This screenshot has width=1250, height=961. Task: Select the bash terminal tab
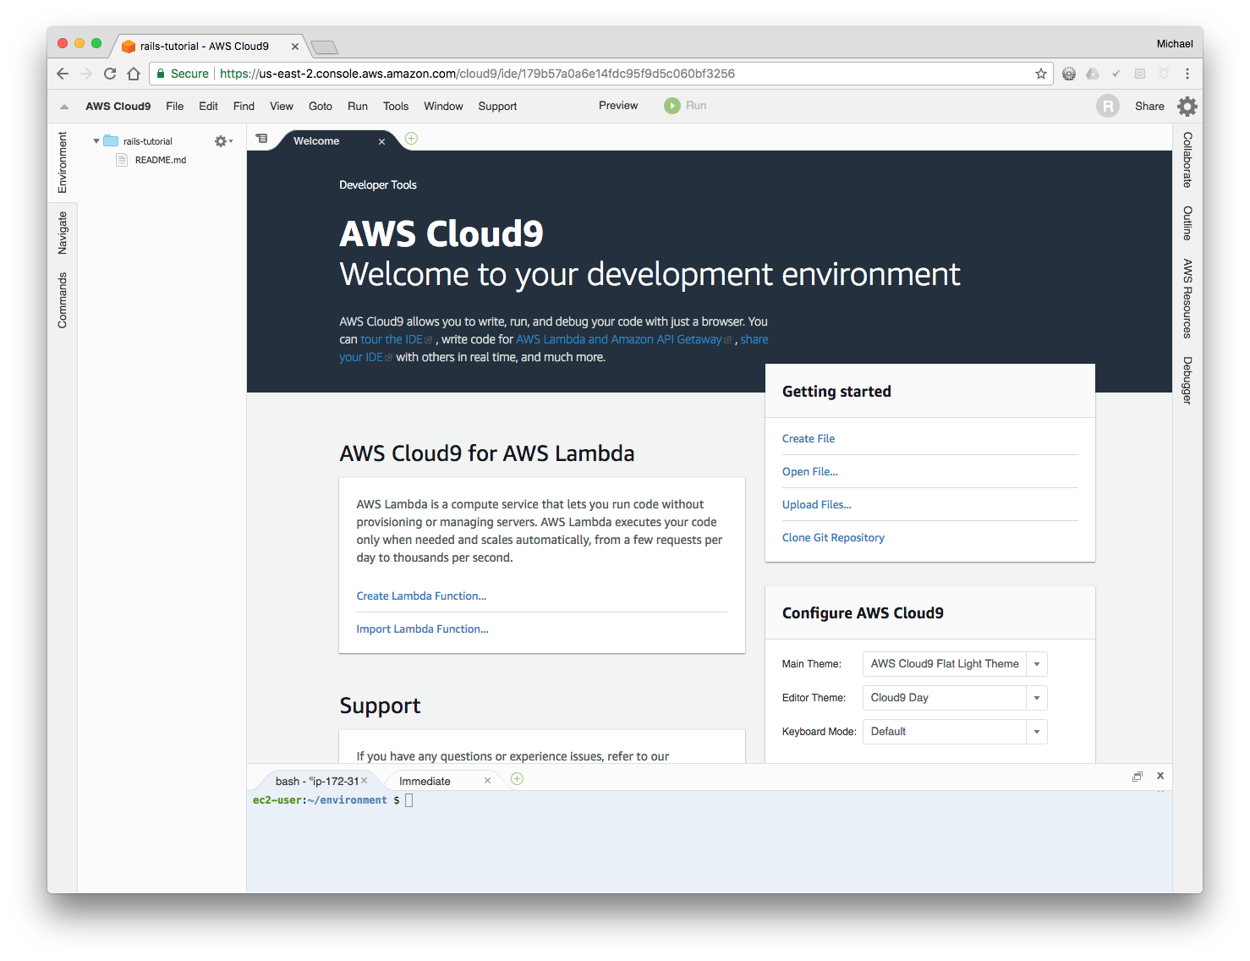(317, 782)
